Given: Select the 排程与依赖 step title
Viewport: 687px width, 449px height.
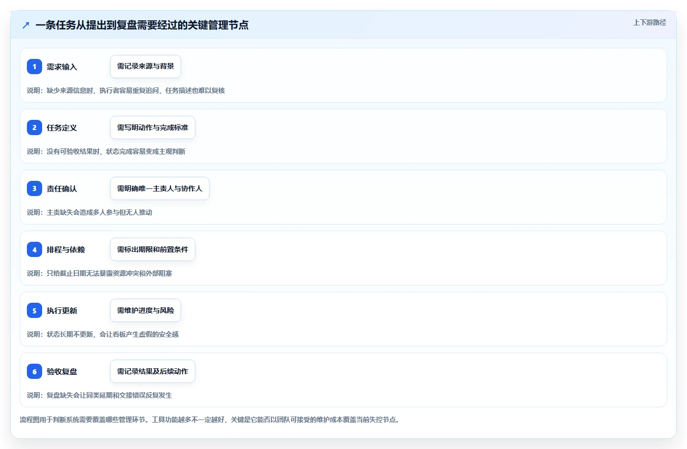Looking at the screenshot, I should tap(65, 249).
